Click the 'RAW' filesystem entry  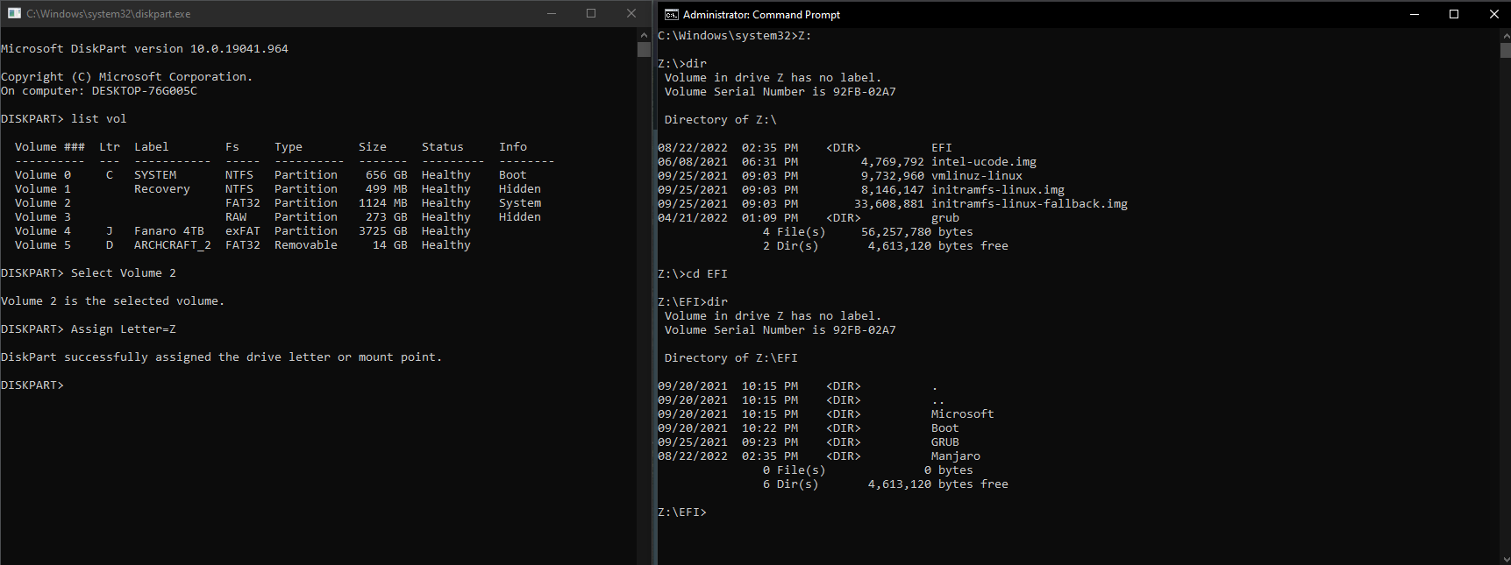tap(236, 217)
